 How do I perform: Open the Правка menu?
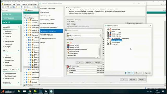coord(18,4)
